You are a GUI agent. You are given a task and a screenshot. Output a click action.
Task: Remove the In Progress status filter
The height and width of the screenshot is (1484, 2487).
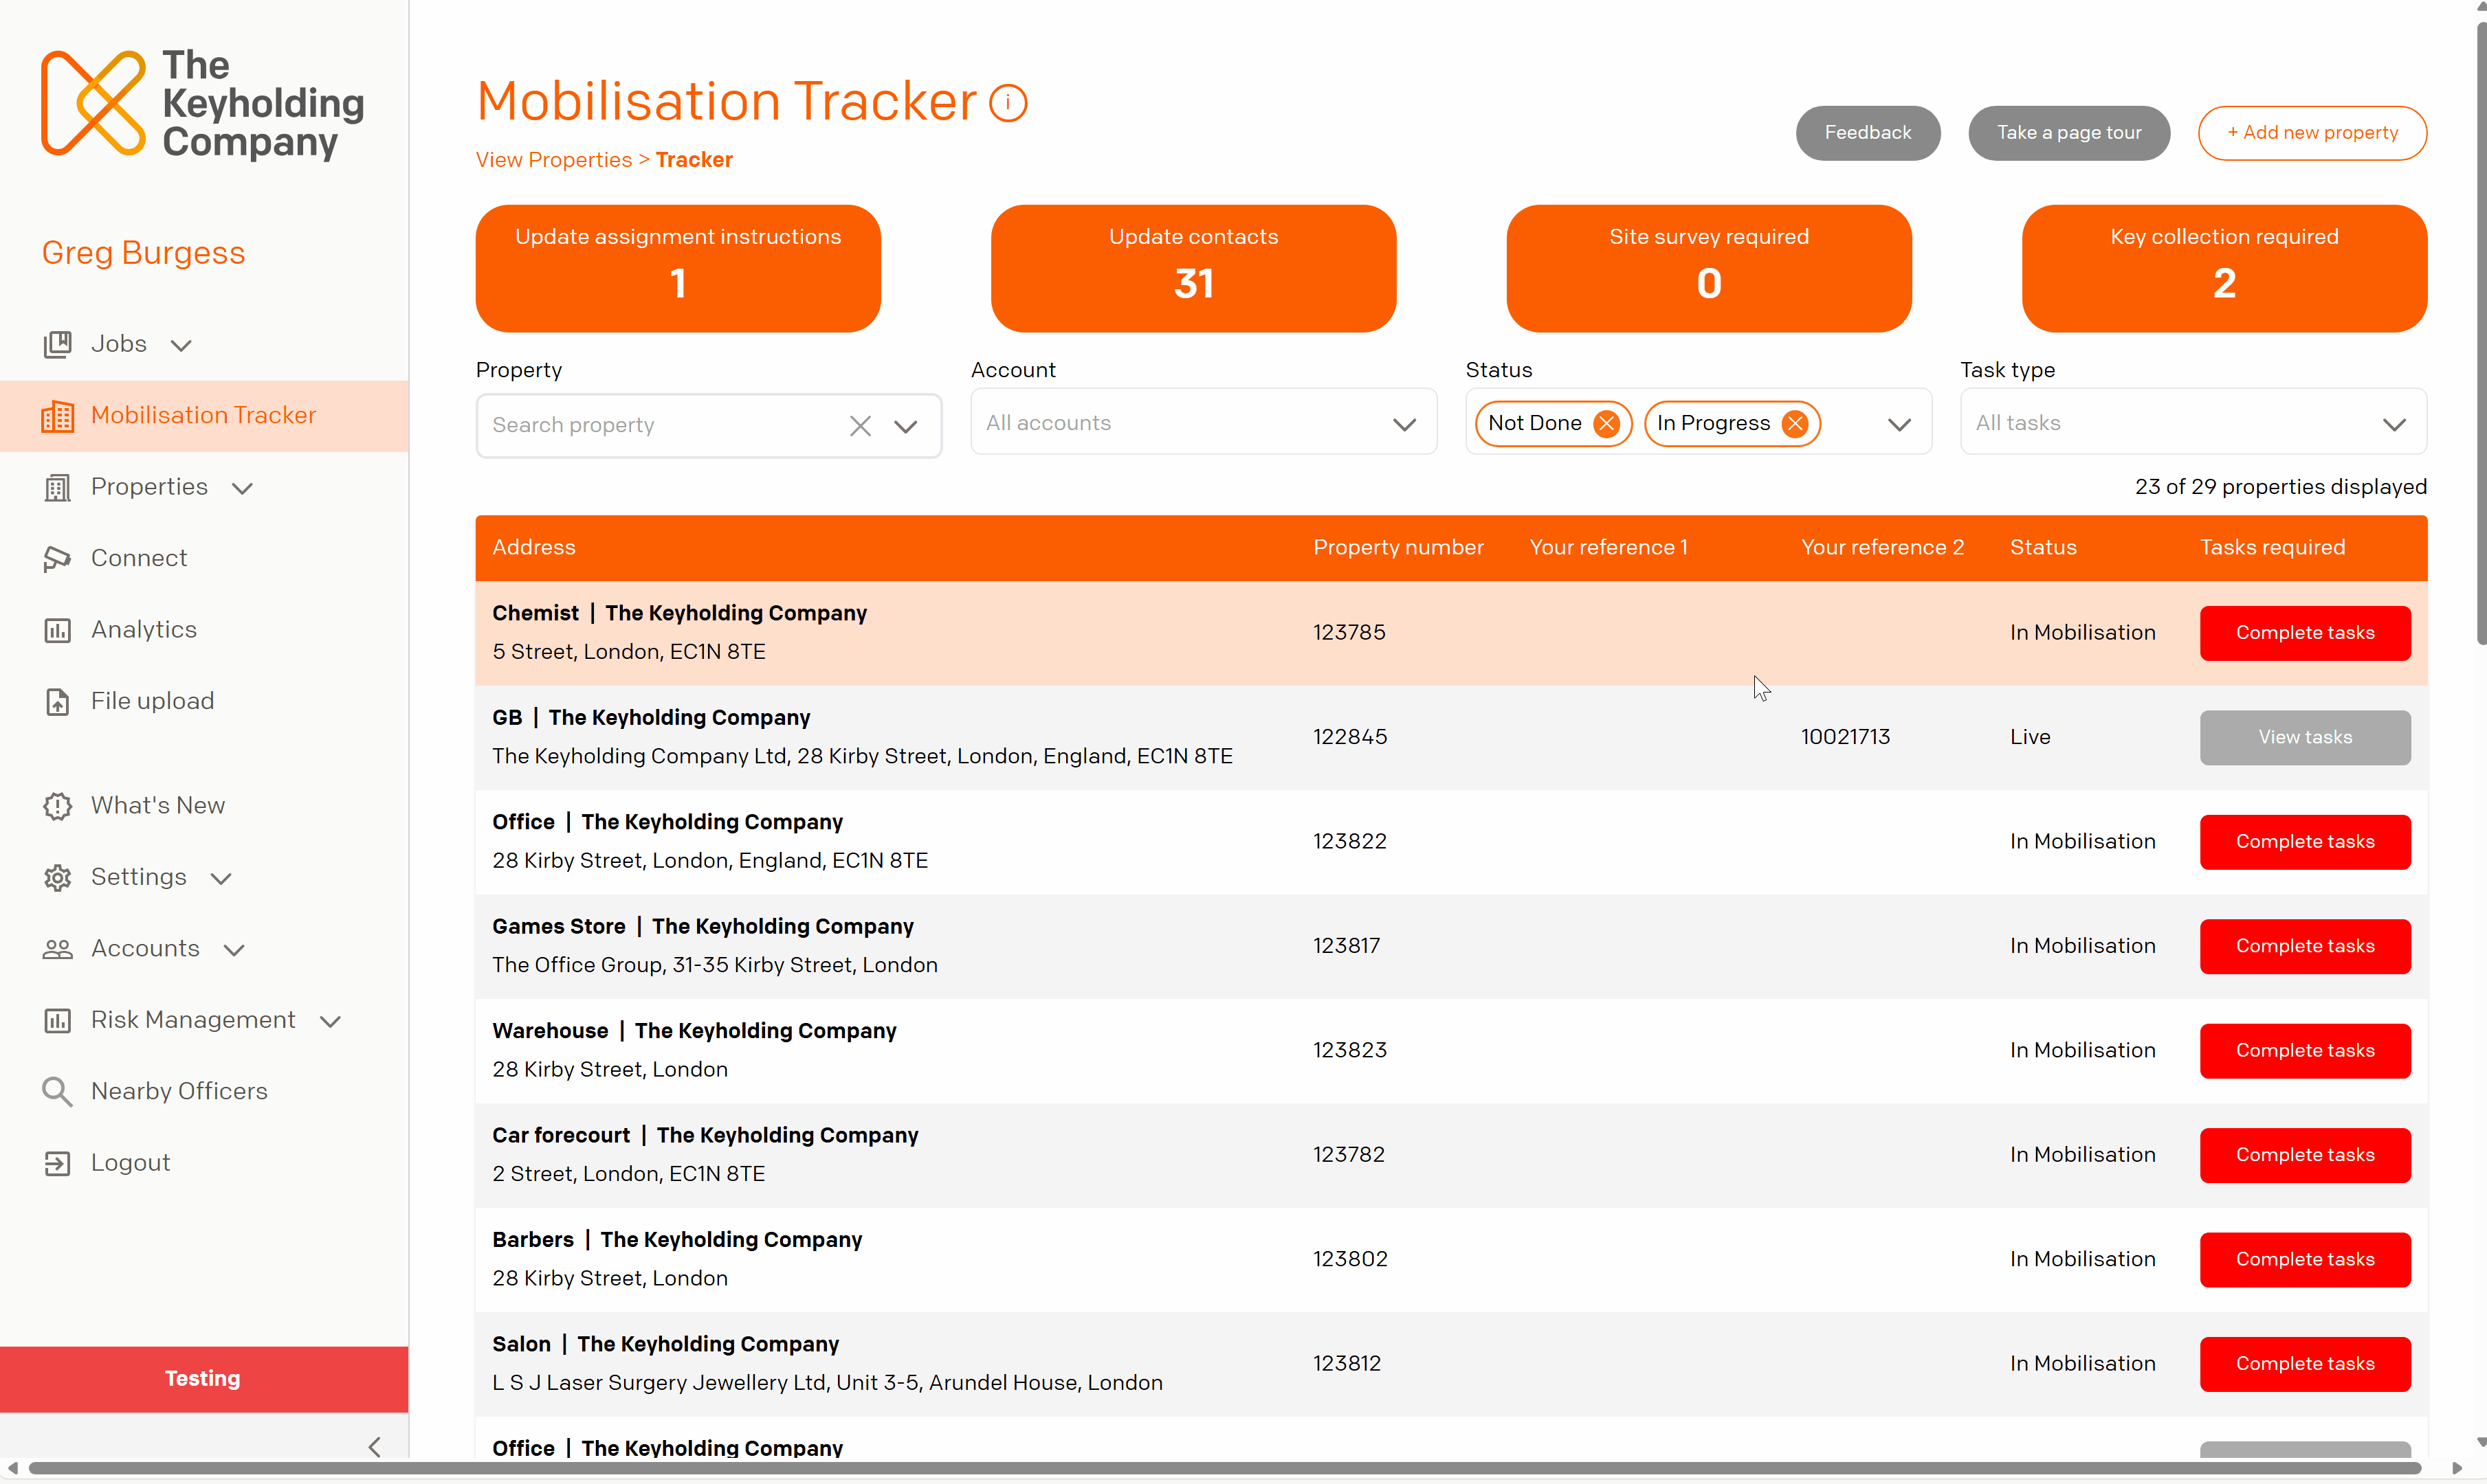pyautogui.click(x=1795, y=424)
